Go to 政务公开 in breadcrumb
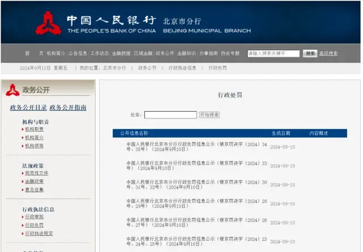 tap(147, 68)
